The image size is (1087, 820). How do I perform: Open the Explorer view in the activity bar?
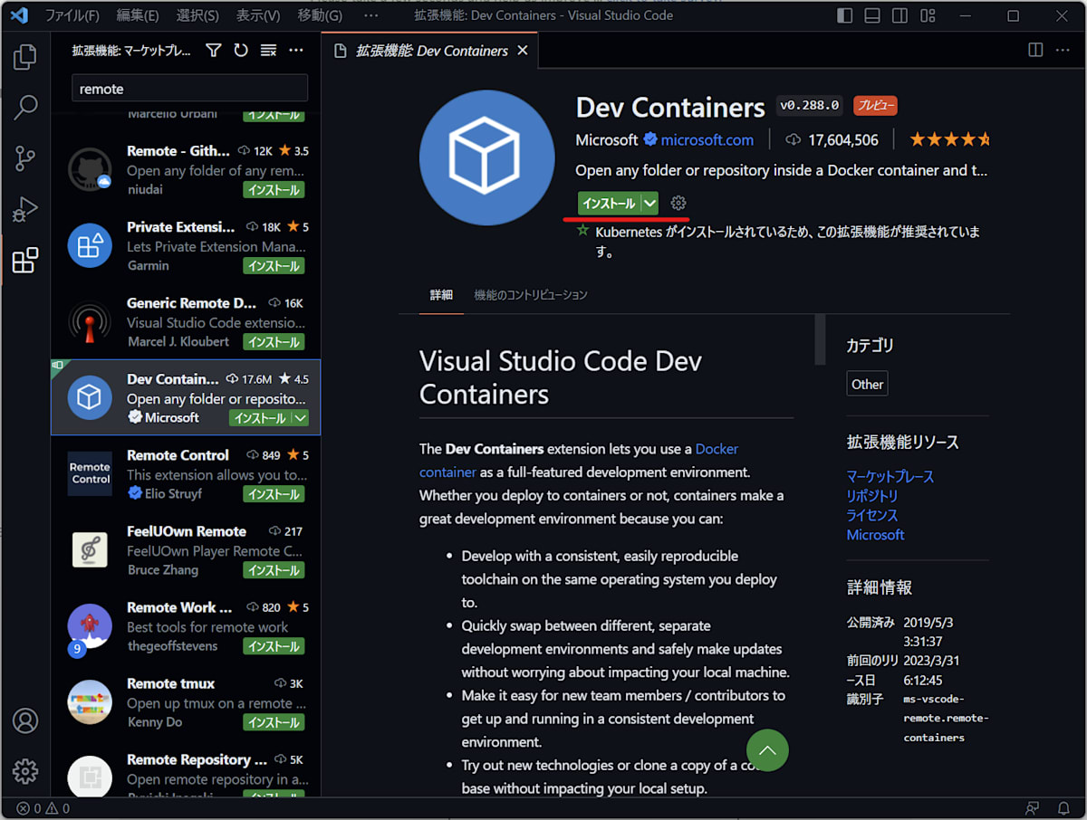[x=24, y=56]
